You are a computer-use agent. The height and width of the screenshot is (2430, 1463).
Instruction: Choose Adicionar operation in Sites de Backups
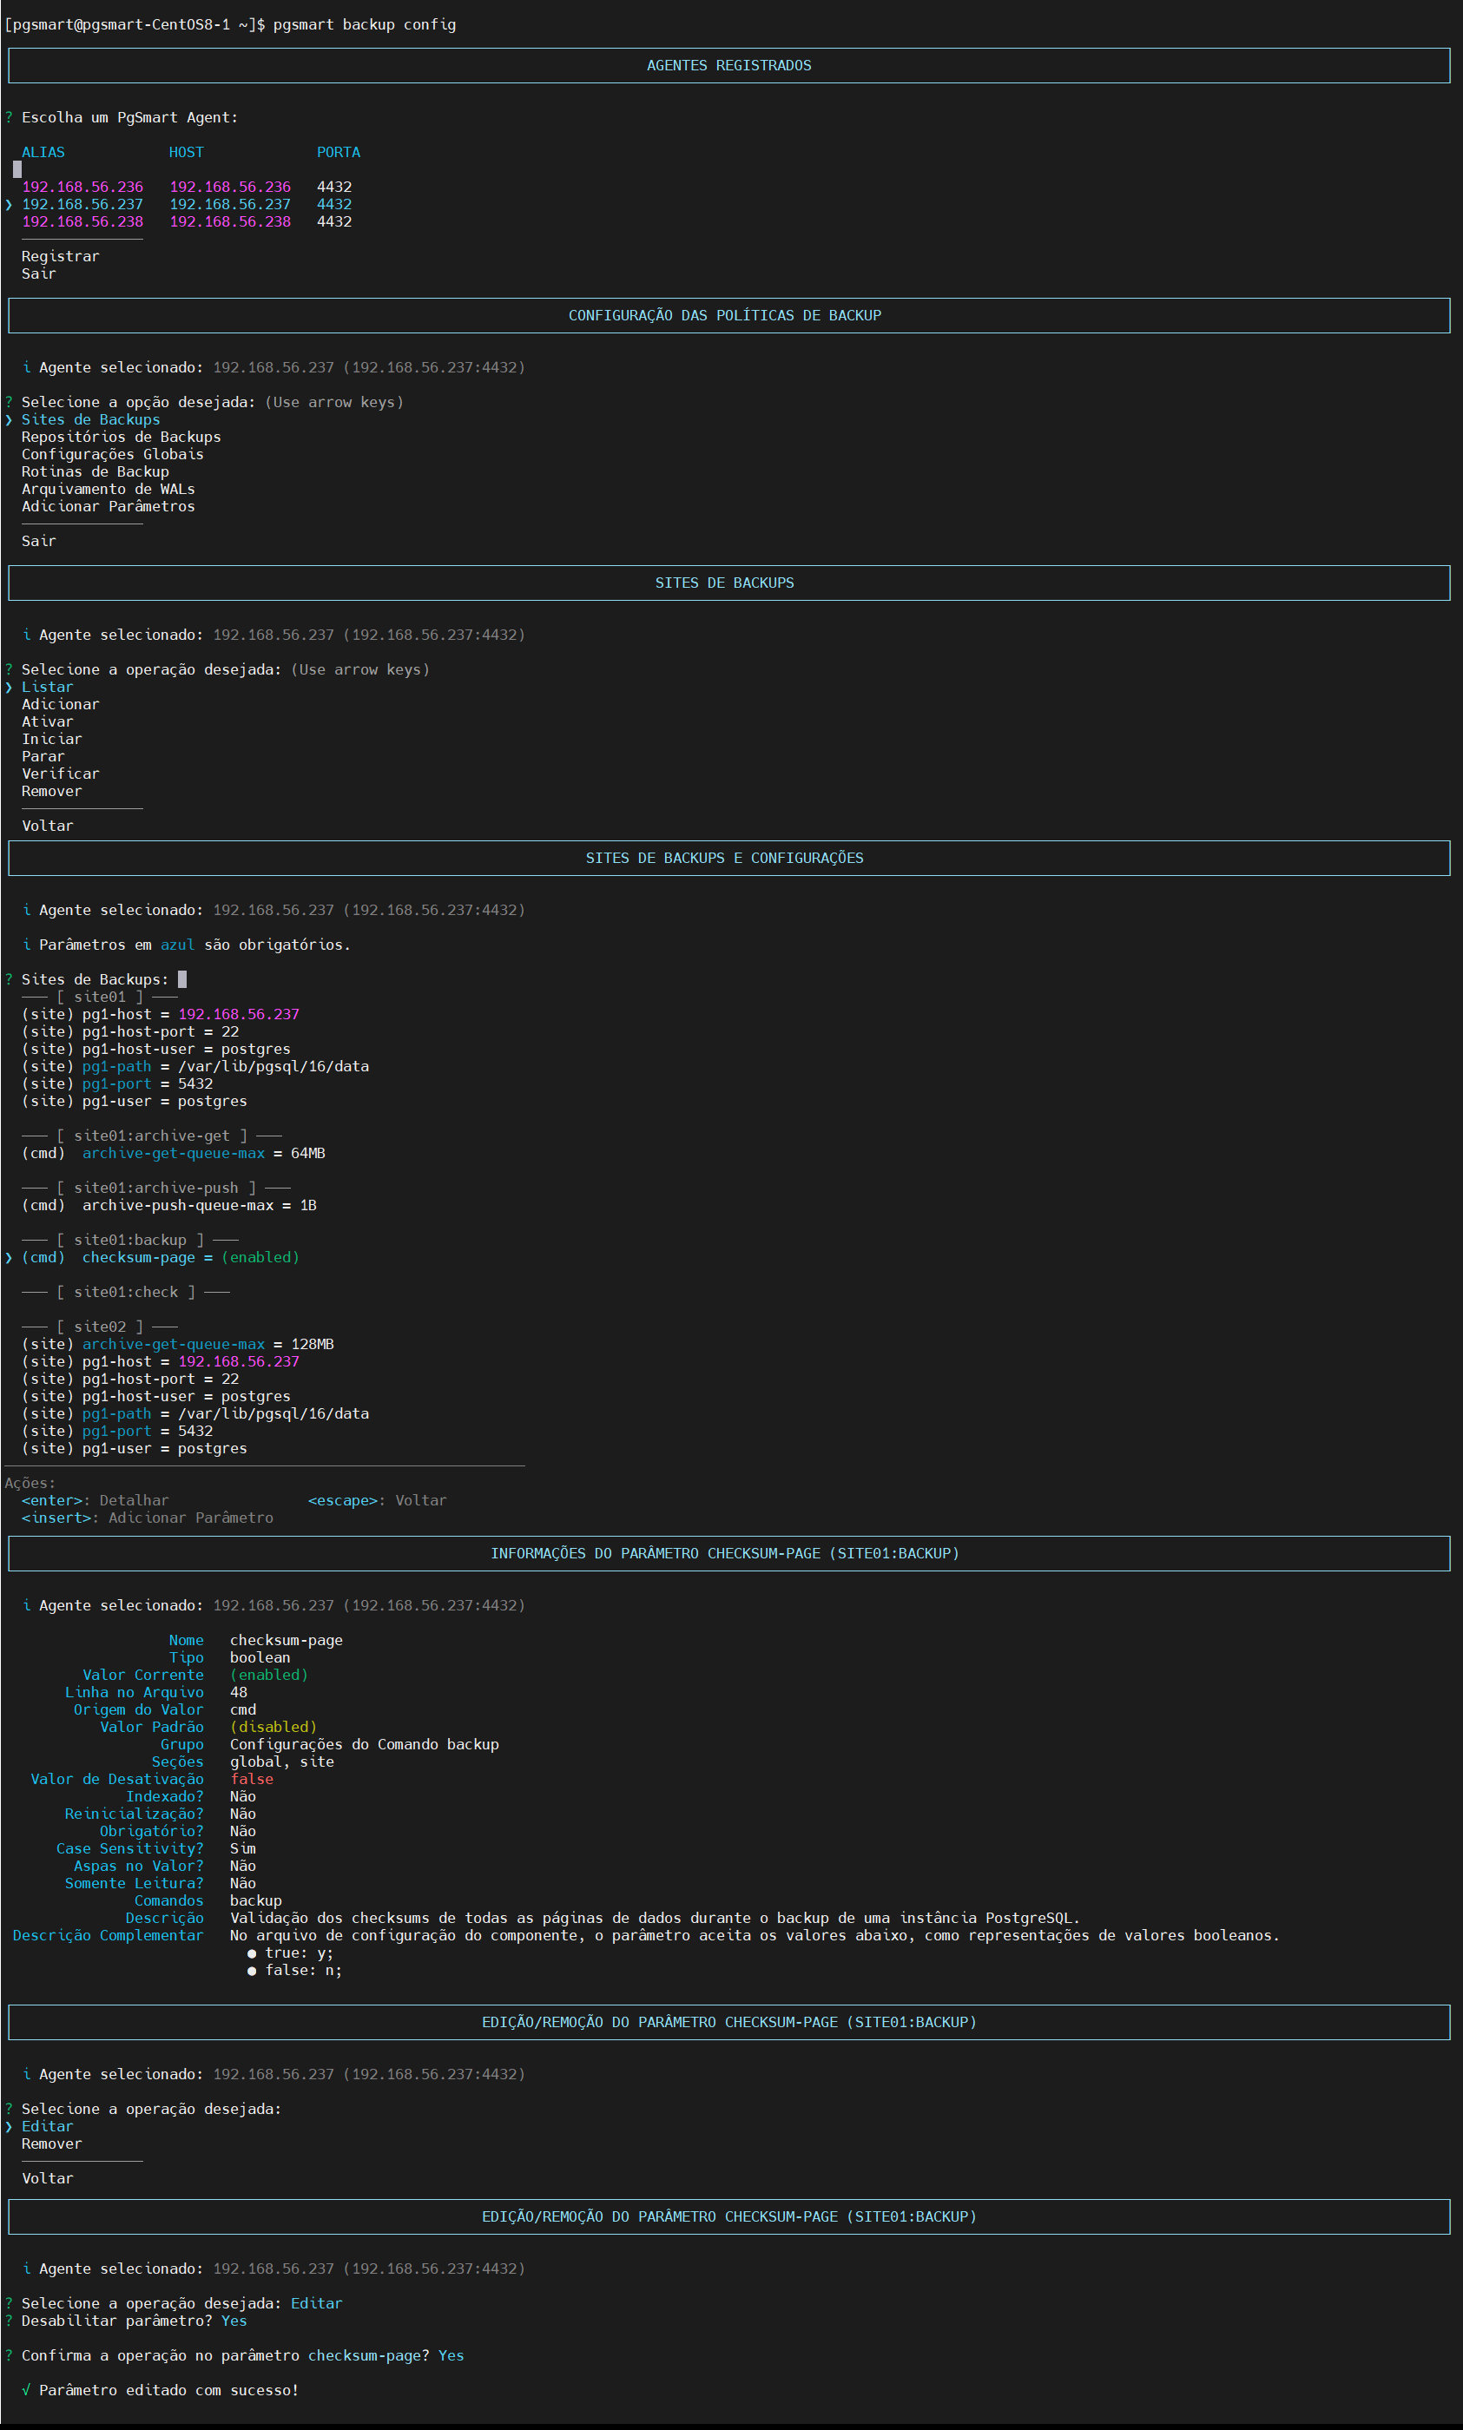coord(60,705)
